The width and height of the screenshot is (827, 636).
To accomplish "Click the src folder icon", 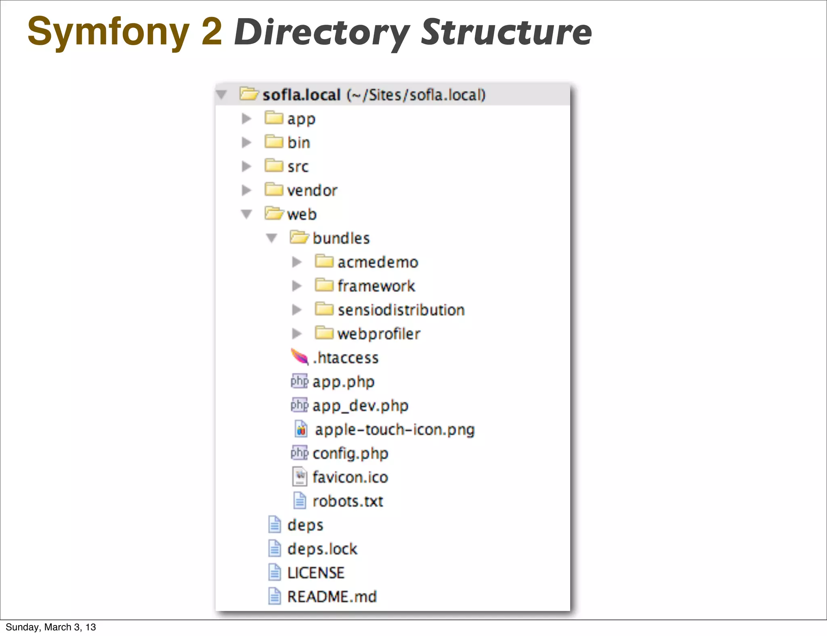I will click(274, 165).
